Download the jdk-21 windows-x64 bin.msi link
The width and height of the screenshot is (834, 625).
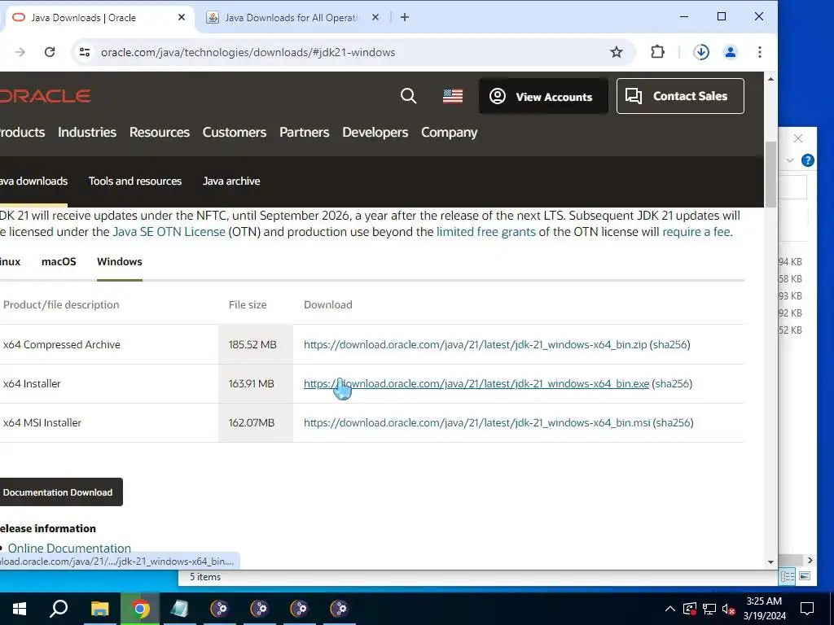point(476,423)
